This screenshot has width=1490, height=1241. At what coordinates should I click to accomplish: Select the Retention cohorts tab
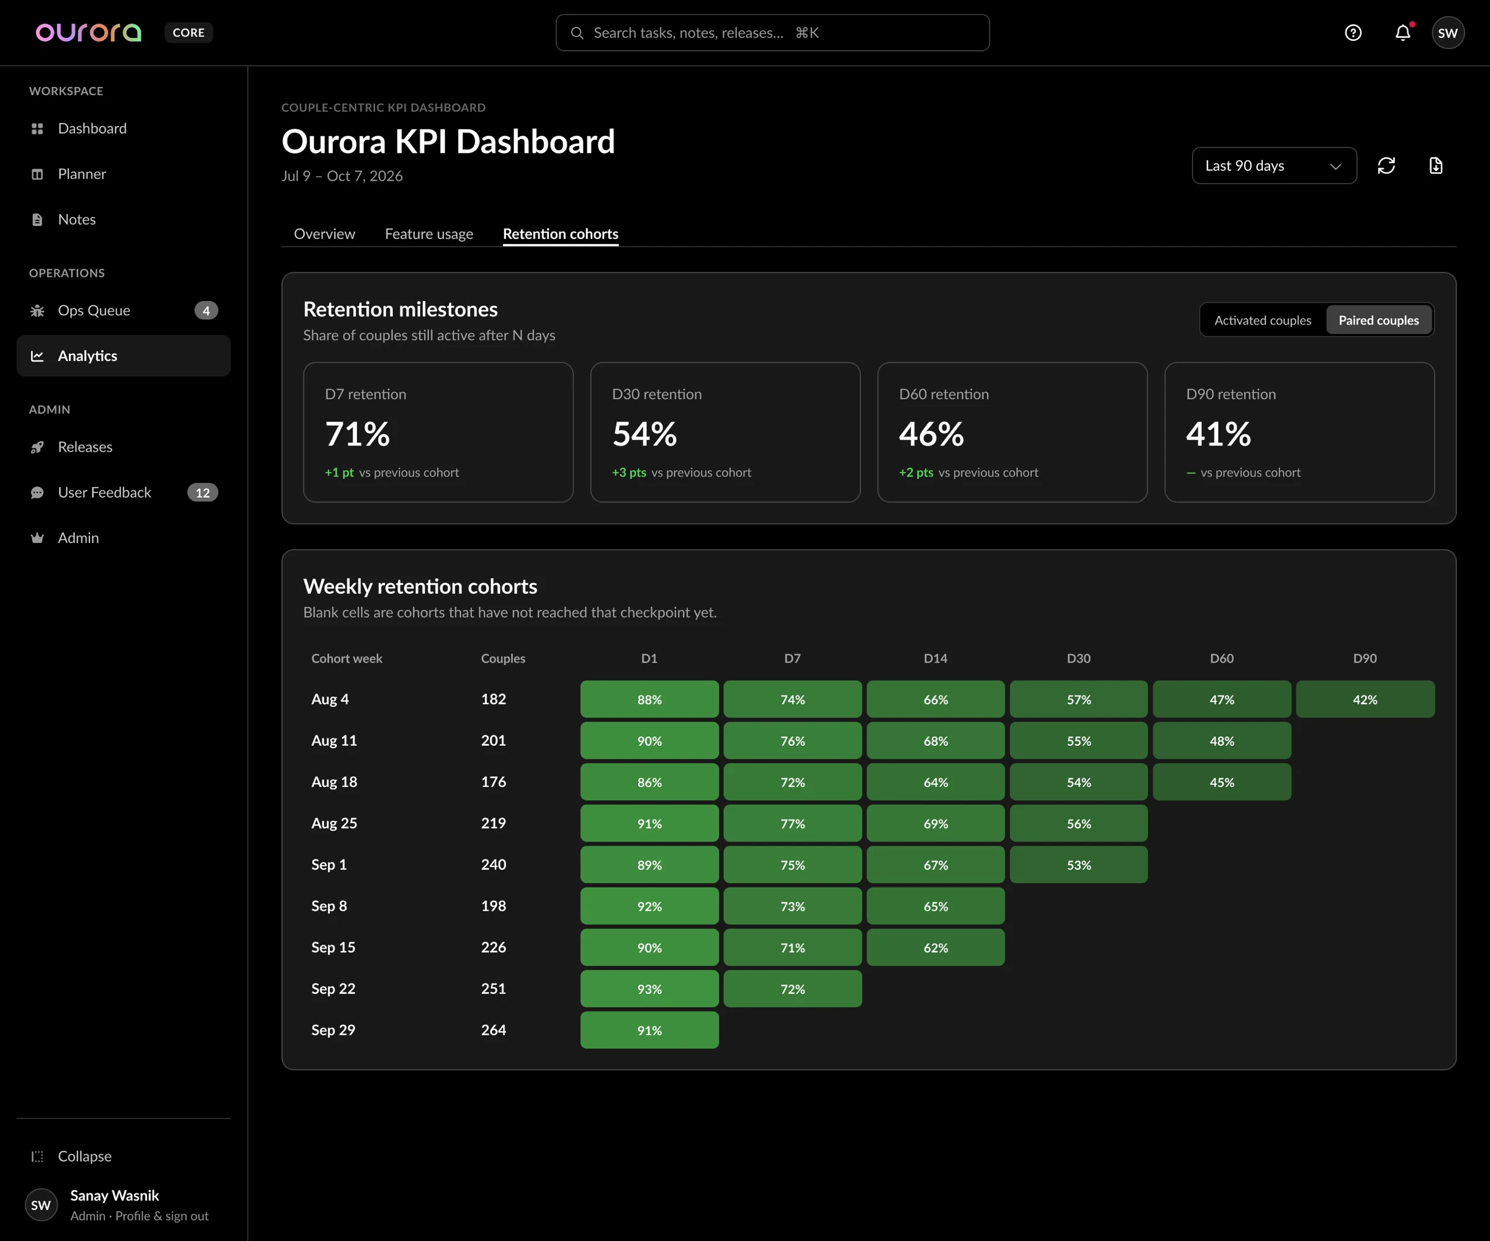click(x=561, y=233)
